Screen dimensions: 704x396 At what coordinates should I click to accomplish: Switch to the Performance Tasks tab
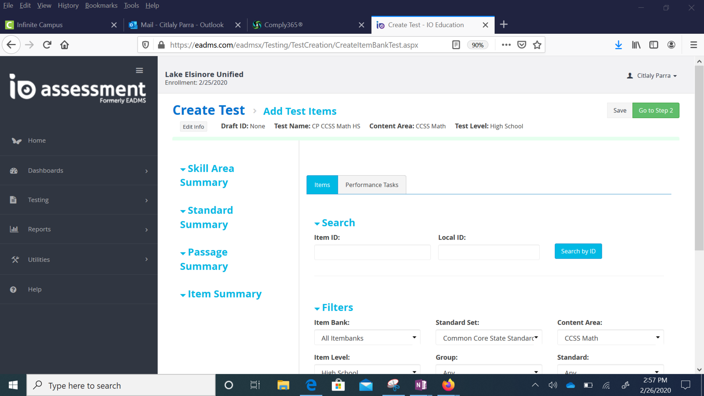372,185
